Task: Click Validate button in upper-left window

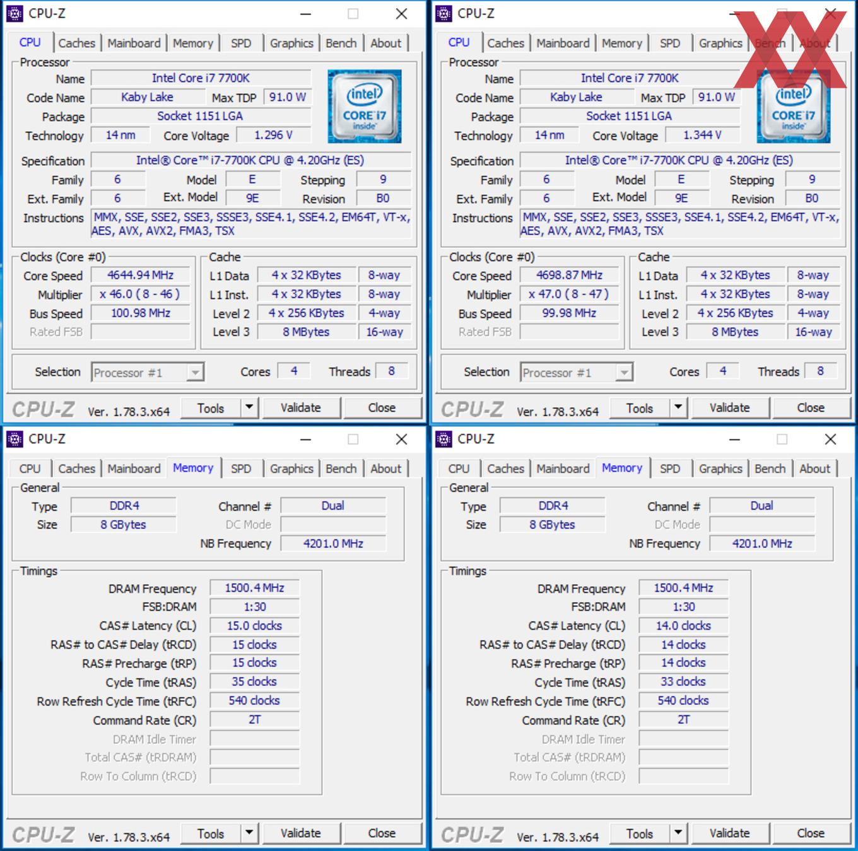Action: 301,408
